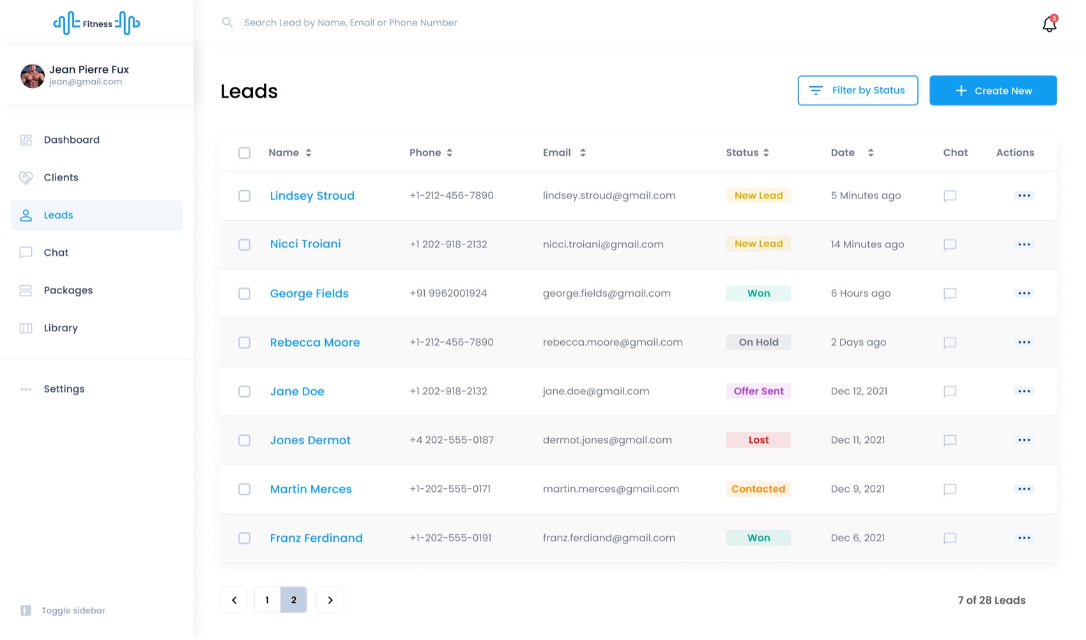1086x640 pixels.
Task: Go to previous page arrow
Action: click(234, 600)
